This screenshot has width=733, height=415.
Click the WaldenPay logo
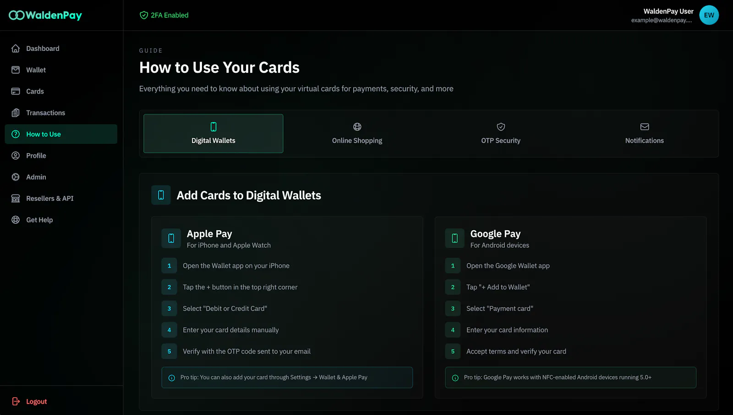[x=45, y=15]
